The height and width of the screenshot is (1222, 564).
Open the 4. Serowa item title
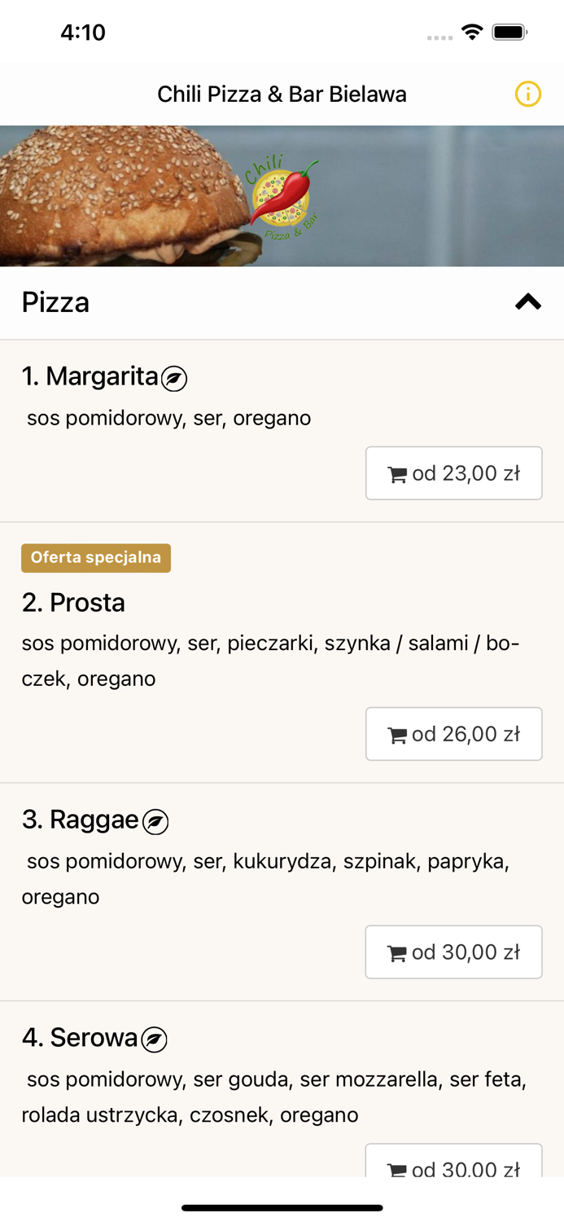80,1037
